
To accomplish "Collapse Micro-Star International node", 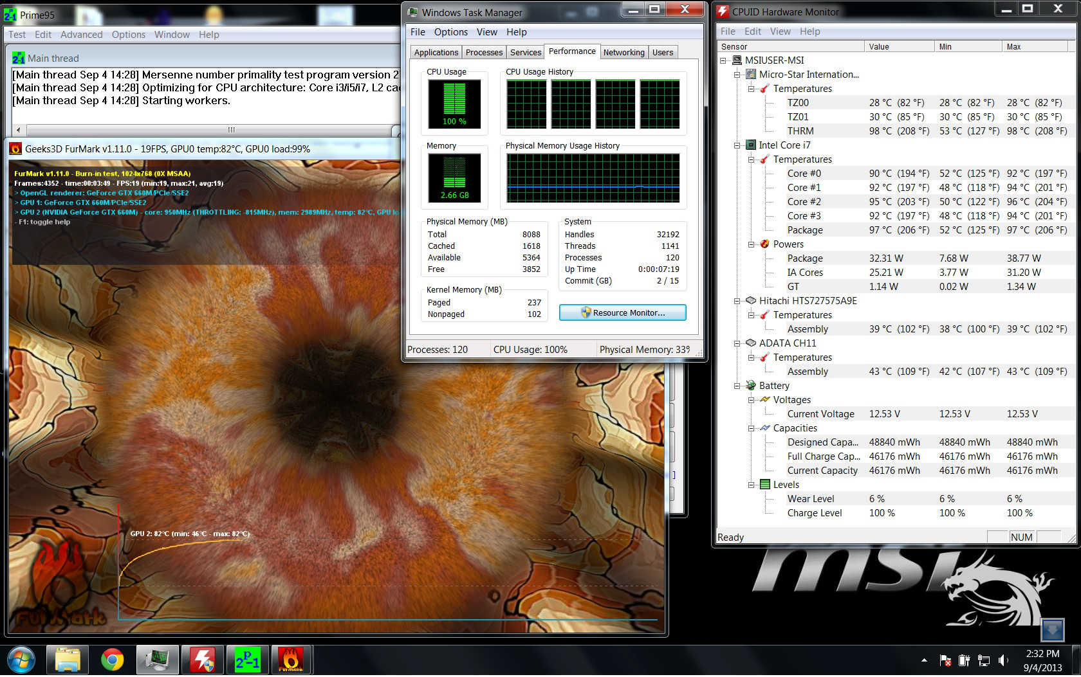I will (x=737, y=75).
